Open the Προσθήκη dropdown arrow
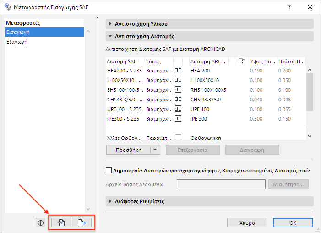 click(155, 150)
